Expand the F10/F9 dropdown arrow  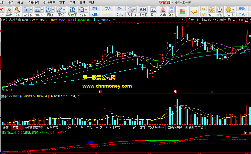[42, 10]
